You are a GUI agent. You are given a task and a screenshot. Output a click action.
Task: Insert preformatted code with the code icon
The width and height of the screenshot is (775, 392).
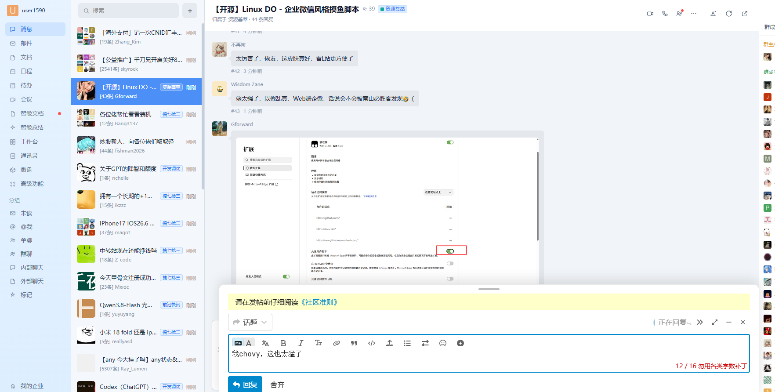372,343
